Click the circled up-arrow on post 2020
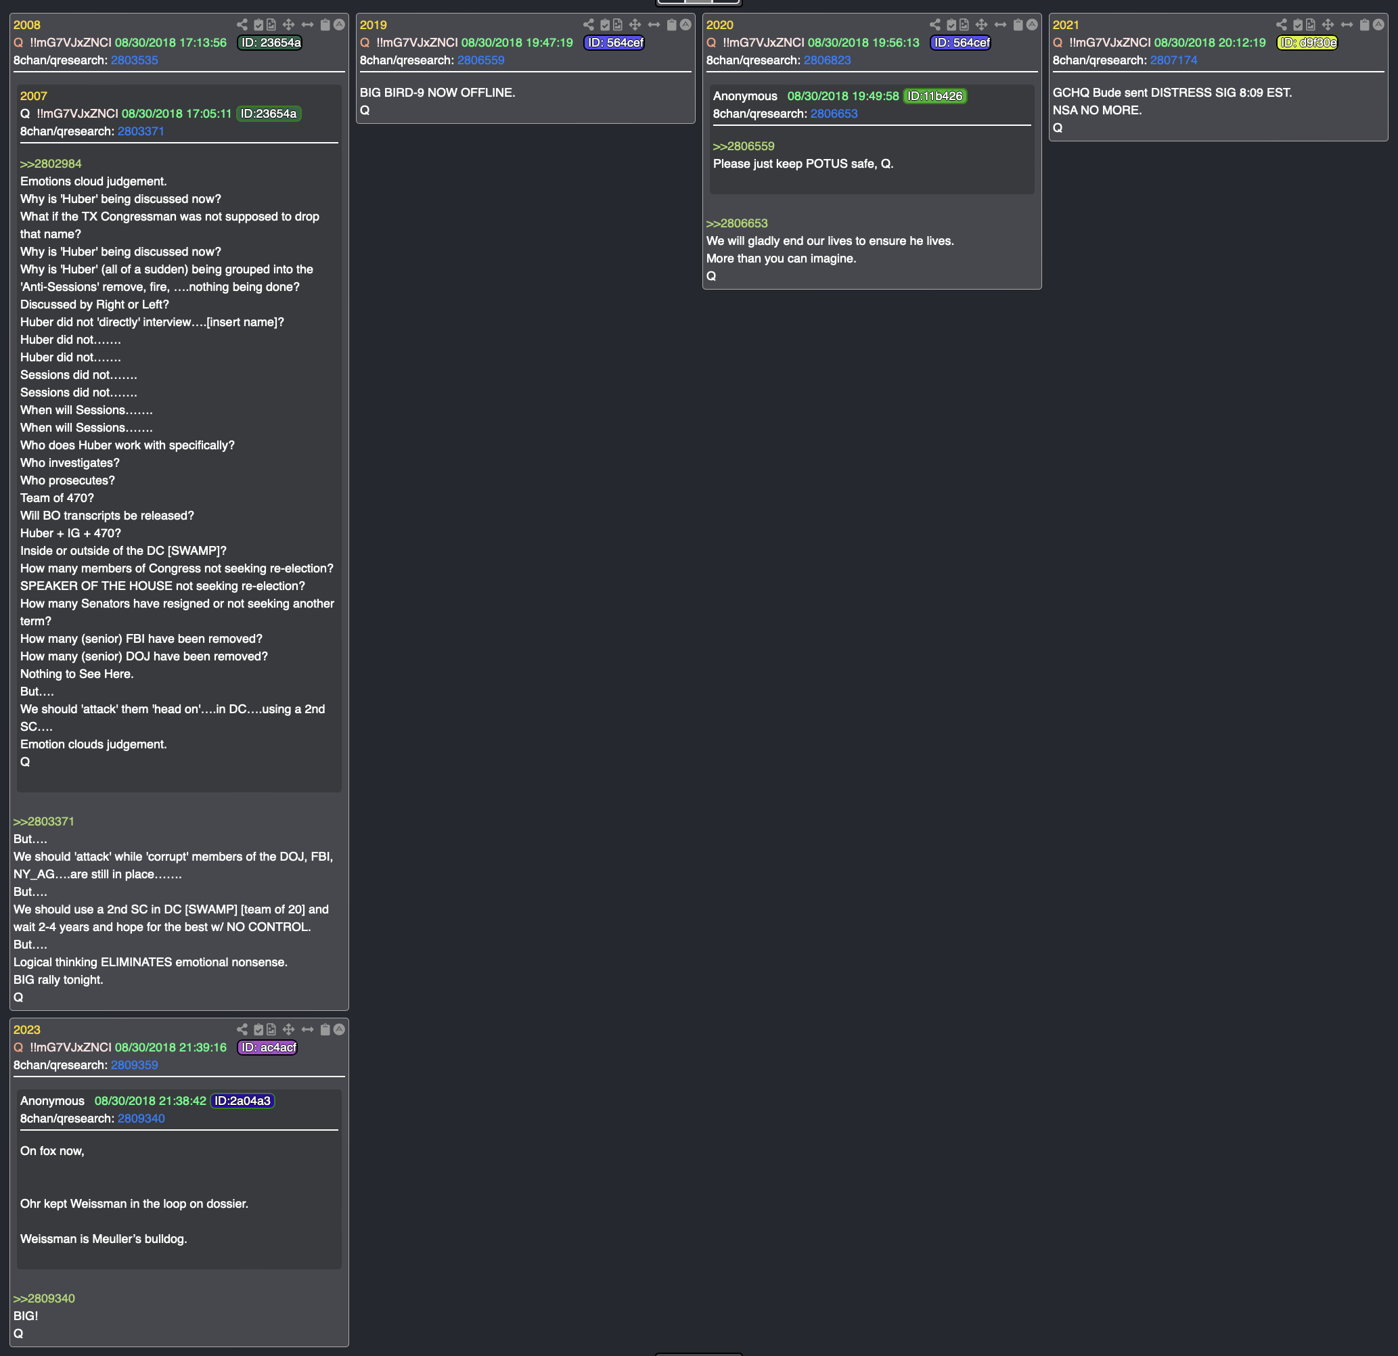Viewport: 1398px width, 1356px height. pyautogui.click(x=1033, y=25)
